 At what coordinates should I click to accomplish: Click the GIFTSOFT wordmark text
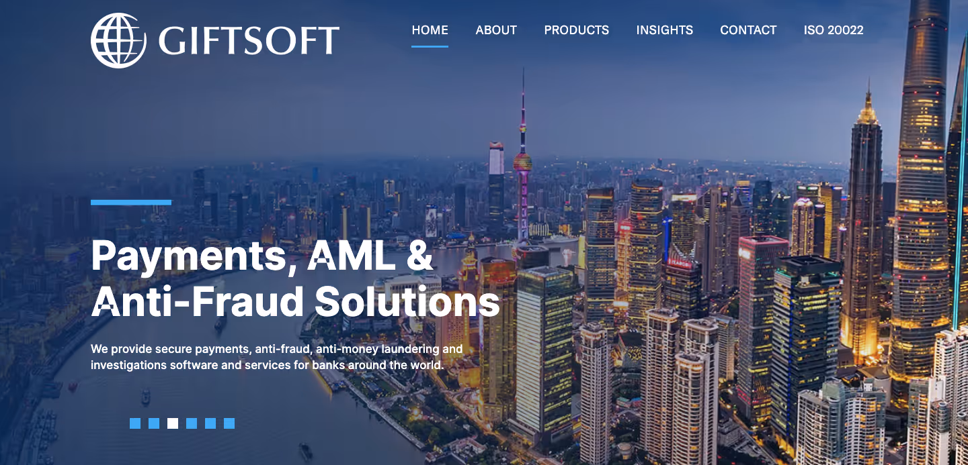coord(249,41)
